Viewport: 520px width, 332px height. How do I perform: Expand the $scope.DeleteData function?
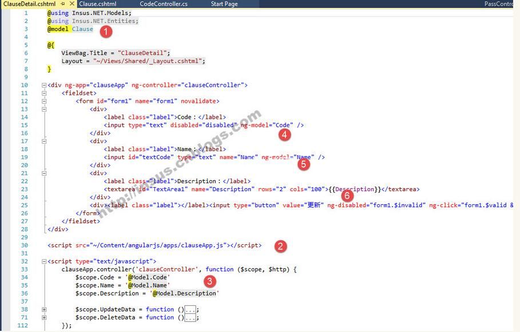click(44, 318)
